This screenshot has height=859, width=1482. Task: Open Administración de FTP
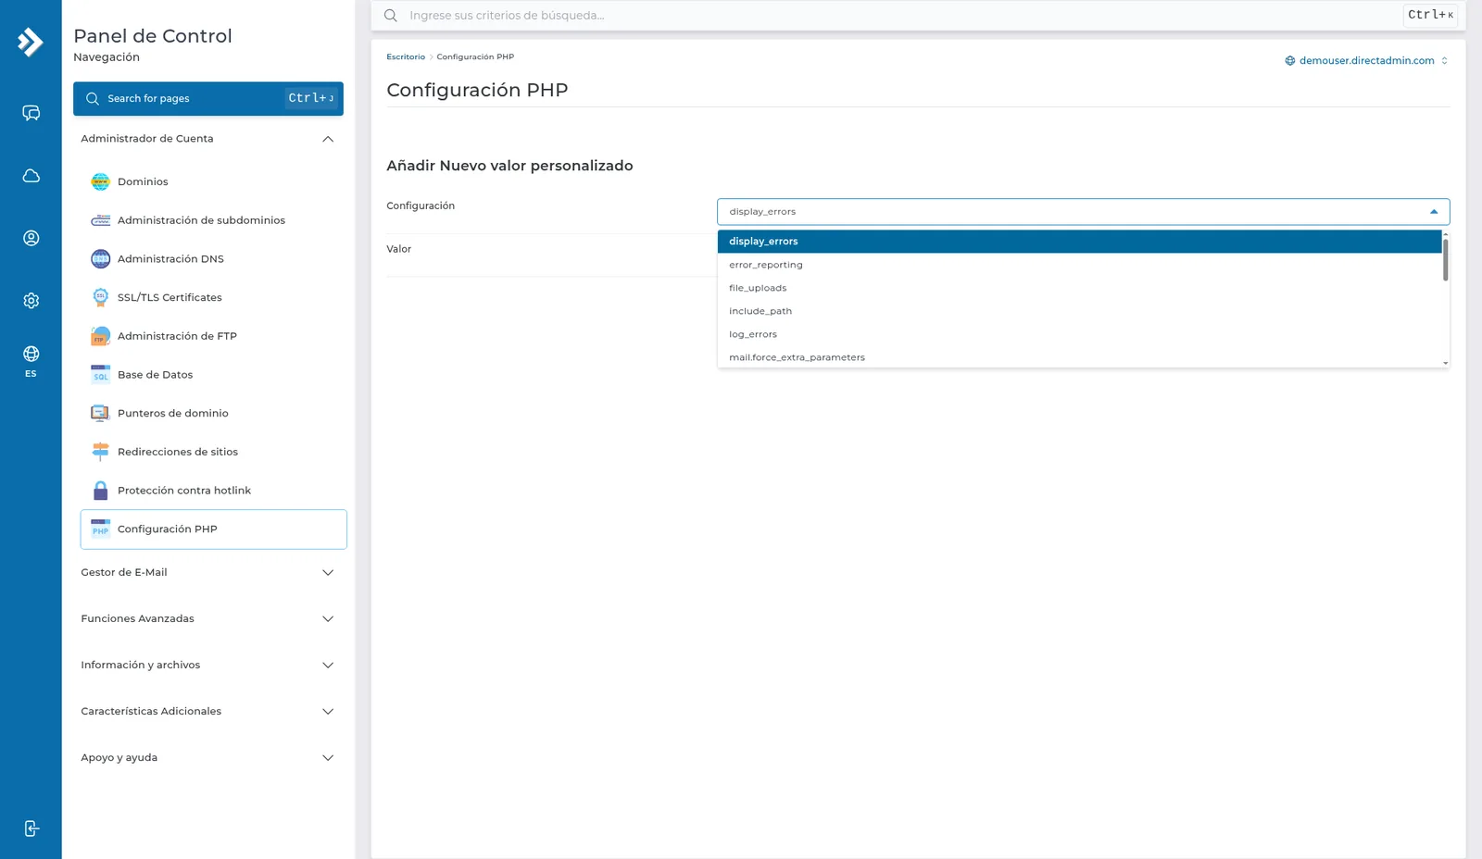coord(214,336)
